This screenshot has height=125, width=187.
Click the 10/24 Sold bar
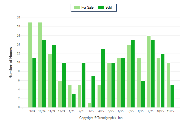44,74
